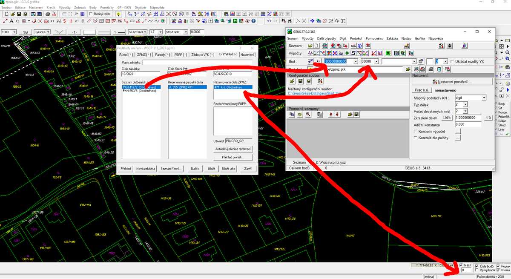Expand the Mapový podklad v KN dropdown

click(x=483, y=98)
